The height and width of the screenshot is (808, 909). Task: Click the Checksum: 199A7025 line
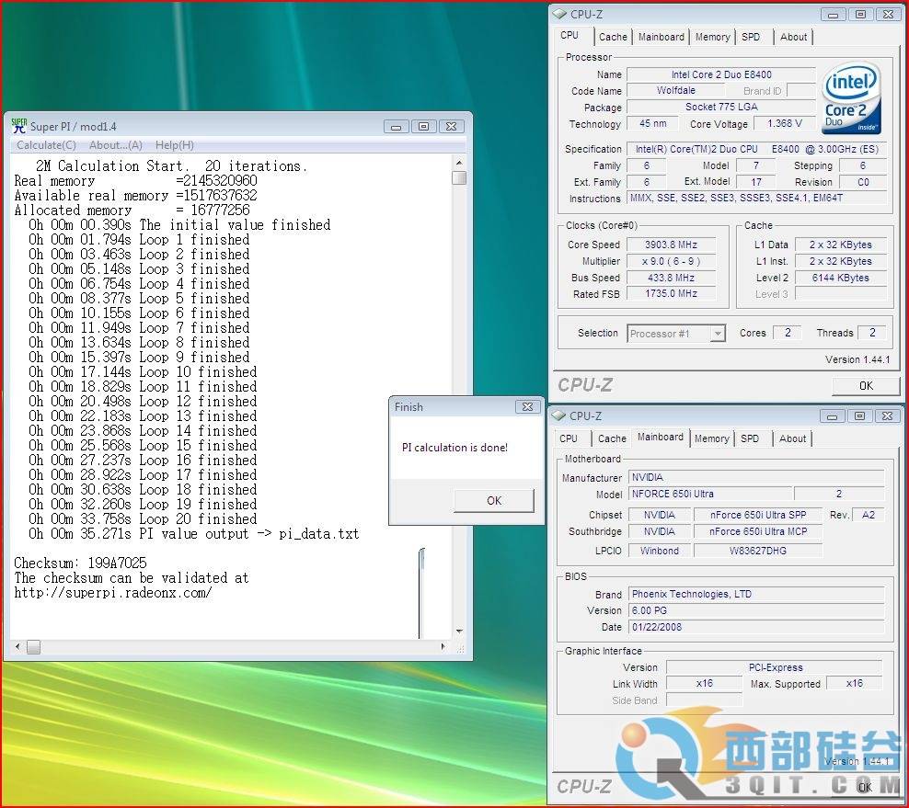[x=81, y=563]
